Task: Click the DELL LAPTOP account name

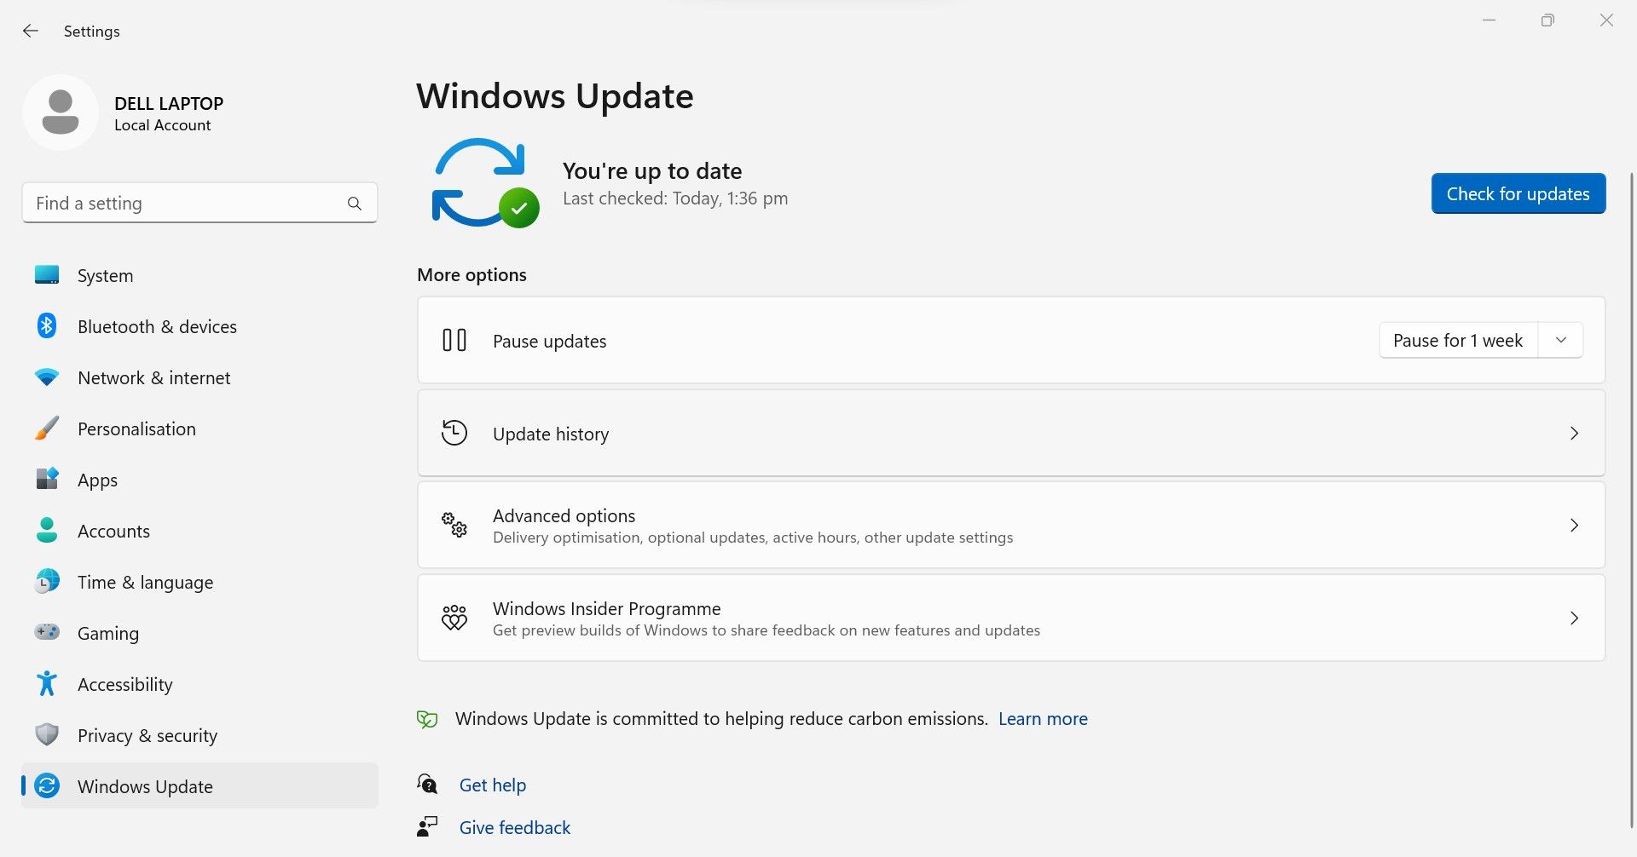Action: [x=169, y=103]
